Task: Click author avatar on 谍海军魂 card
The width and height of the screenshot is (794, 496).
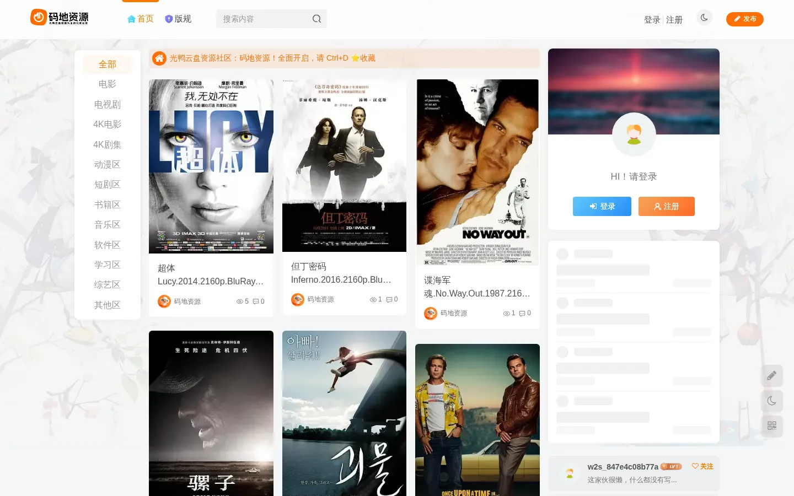Action: 431,314
